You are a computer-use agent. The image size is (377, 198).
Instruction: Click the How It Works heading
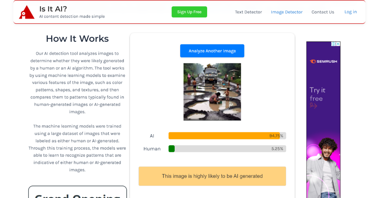(77, 38)
